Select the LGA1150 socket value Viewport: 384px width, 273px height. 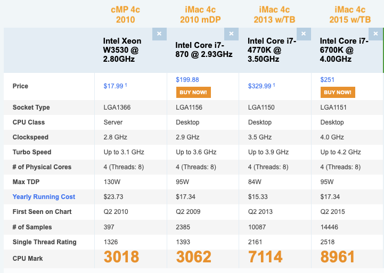click(x=262, y=107)
